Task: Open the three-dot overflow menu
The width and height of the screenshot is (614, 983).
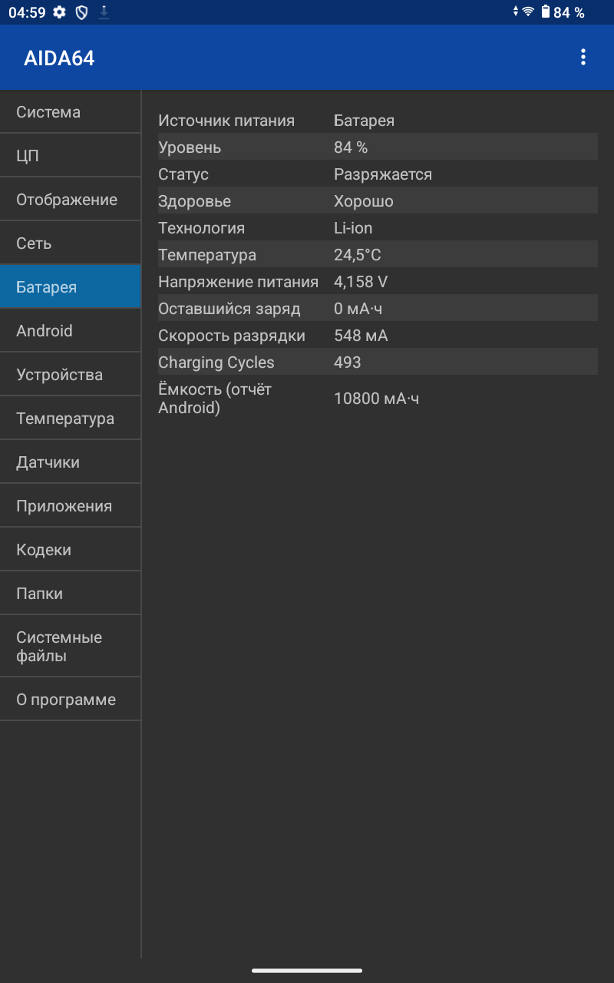Action: coord(583,57)
